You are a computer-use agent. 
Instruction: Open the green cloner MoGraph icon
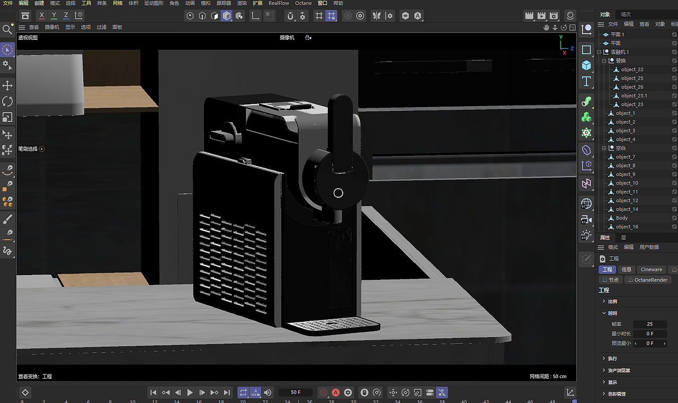[586, 117]
